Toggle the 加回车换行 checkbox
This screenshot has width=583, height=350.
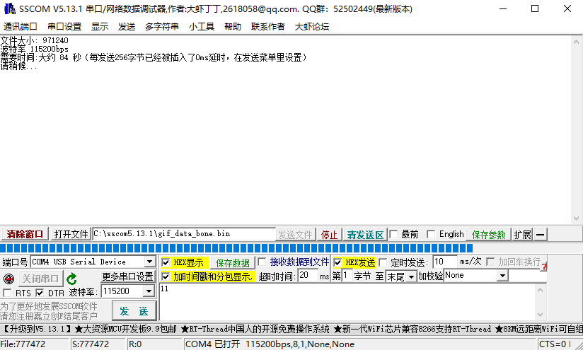[x=490, y=262]
